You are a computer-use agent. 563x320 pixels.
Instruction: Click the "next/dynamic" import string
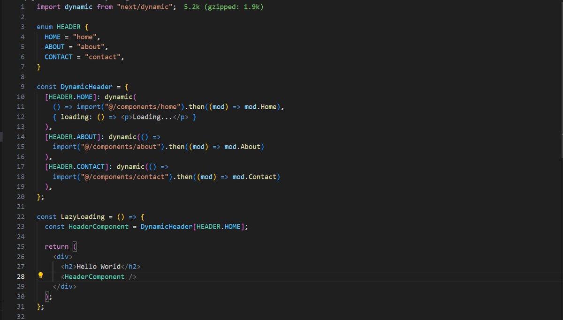144,7
